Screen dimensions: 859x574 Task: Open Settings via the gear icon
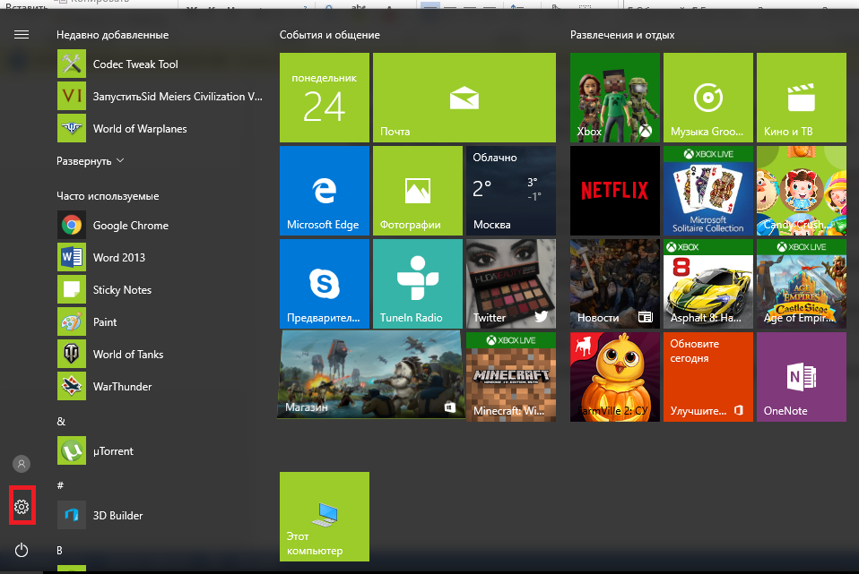click(x=22, y=507)
